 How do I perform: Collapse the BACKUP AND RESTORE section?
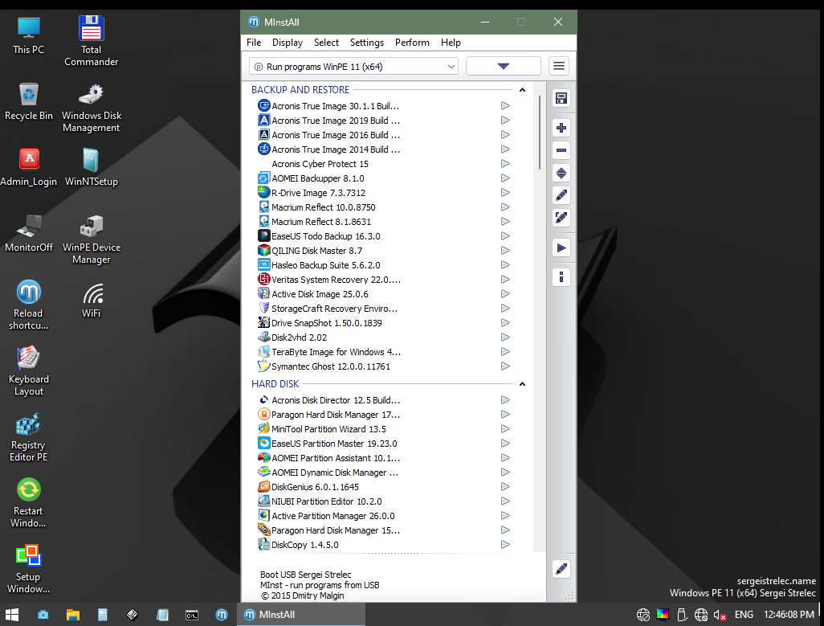point(522,90)
